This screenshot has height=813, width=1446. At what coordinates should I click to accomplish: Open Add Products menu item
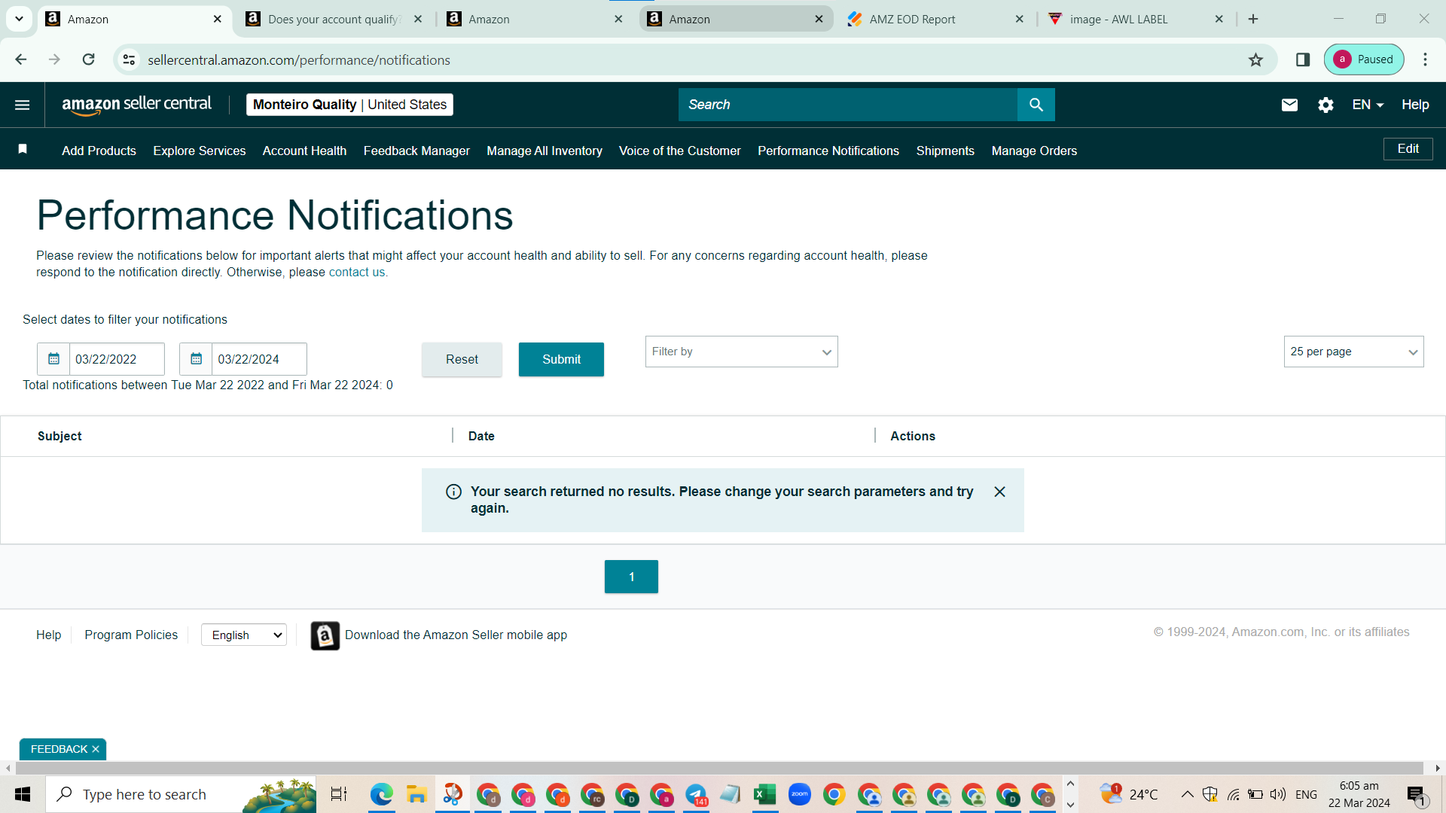pos(99,151)
